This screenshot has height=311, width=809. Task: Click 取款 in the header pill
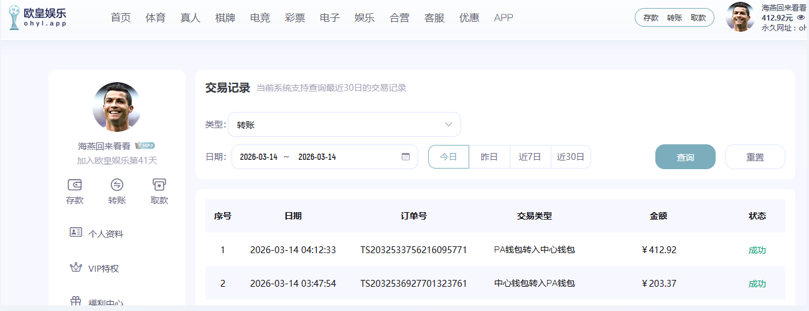point(698,17)
